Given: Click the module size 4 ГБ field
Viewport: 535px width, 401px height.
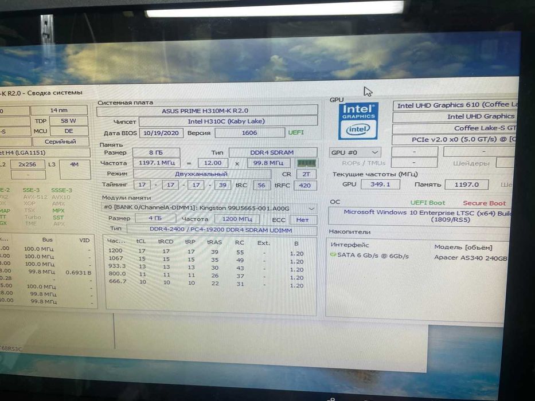Looking at the screenshot, I should pyautogui.click(x=155, y=218).
